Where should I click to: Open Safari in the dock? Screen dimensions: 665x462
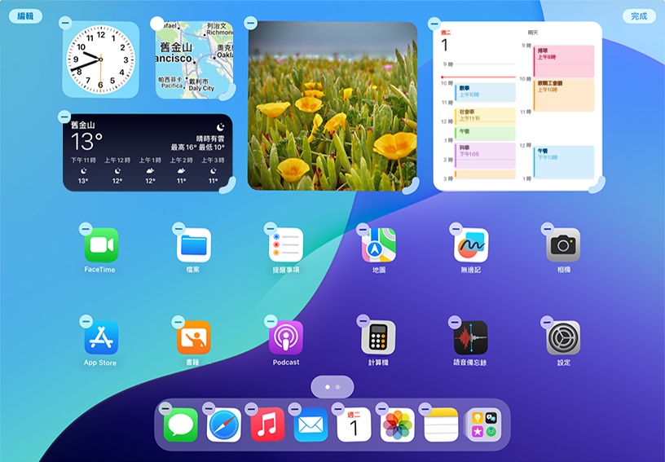224,425
